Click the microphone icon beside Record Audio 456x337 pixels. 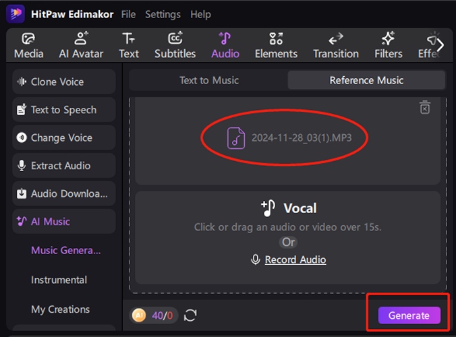point(256,259)
